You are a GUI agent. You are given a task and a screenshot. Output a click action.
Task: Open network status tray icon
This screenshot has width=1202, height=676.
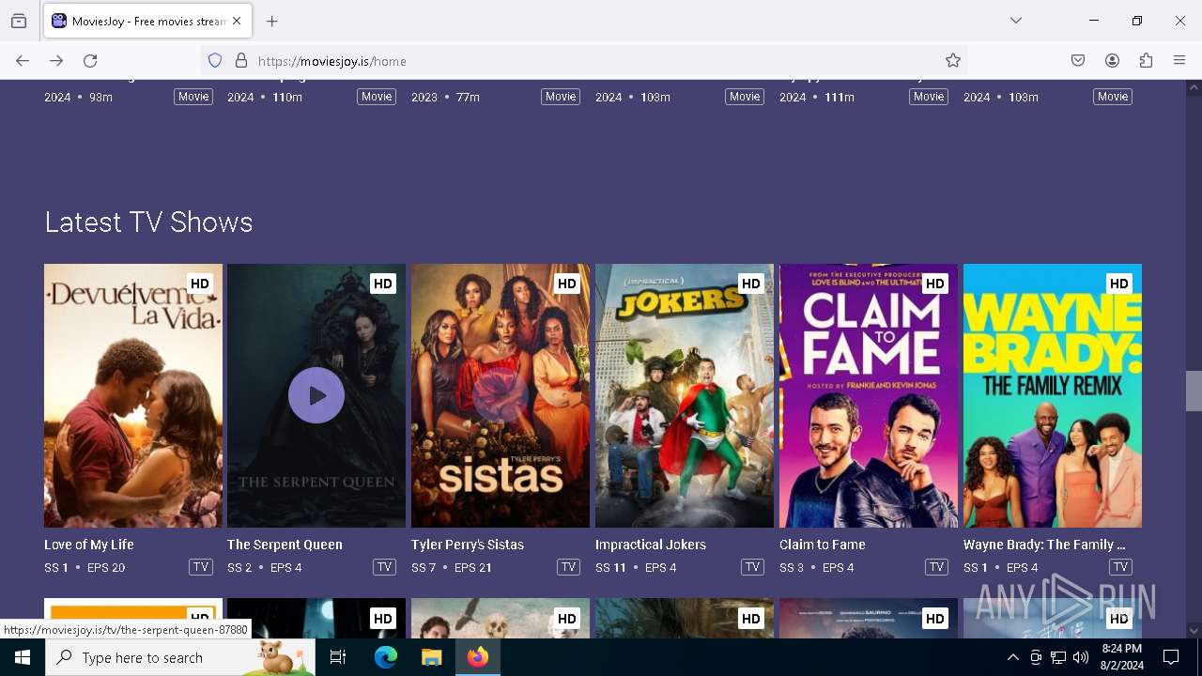pos(1058,657)
